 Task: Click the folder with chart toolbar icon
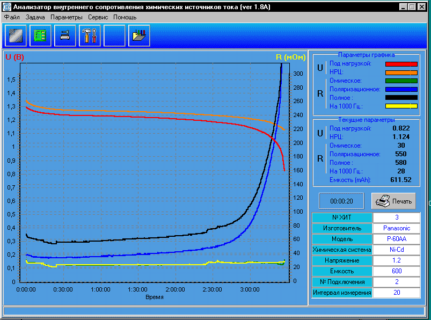point(139,35)
